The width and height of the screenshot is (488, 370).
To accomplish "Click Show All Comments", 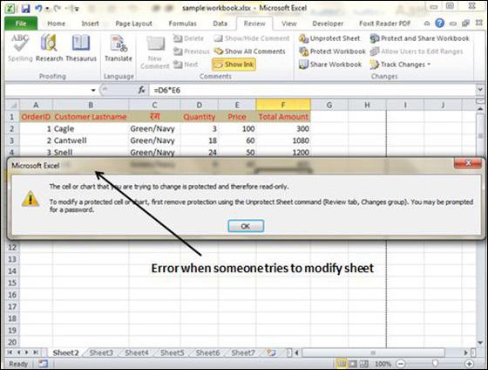I will point(249,51).
